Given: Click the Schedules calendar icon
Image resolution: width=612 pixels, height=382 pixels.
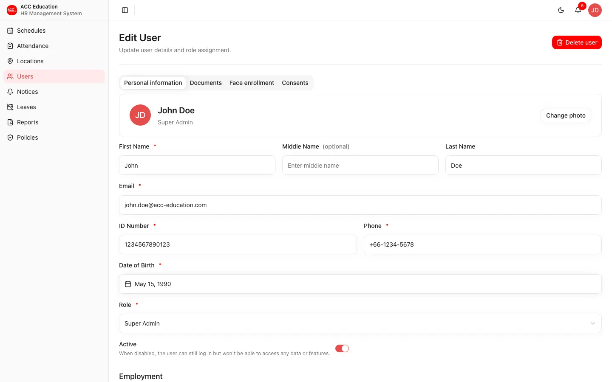Looking at the screenshot, I should [x=10, y=31].
